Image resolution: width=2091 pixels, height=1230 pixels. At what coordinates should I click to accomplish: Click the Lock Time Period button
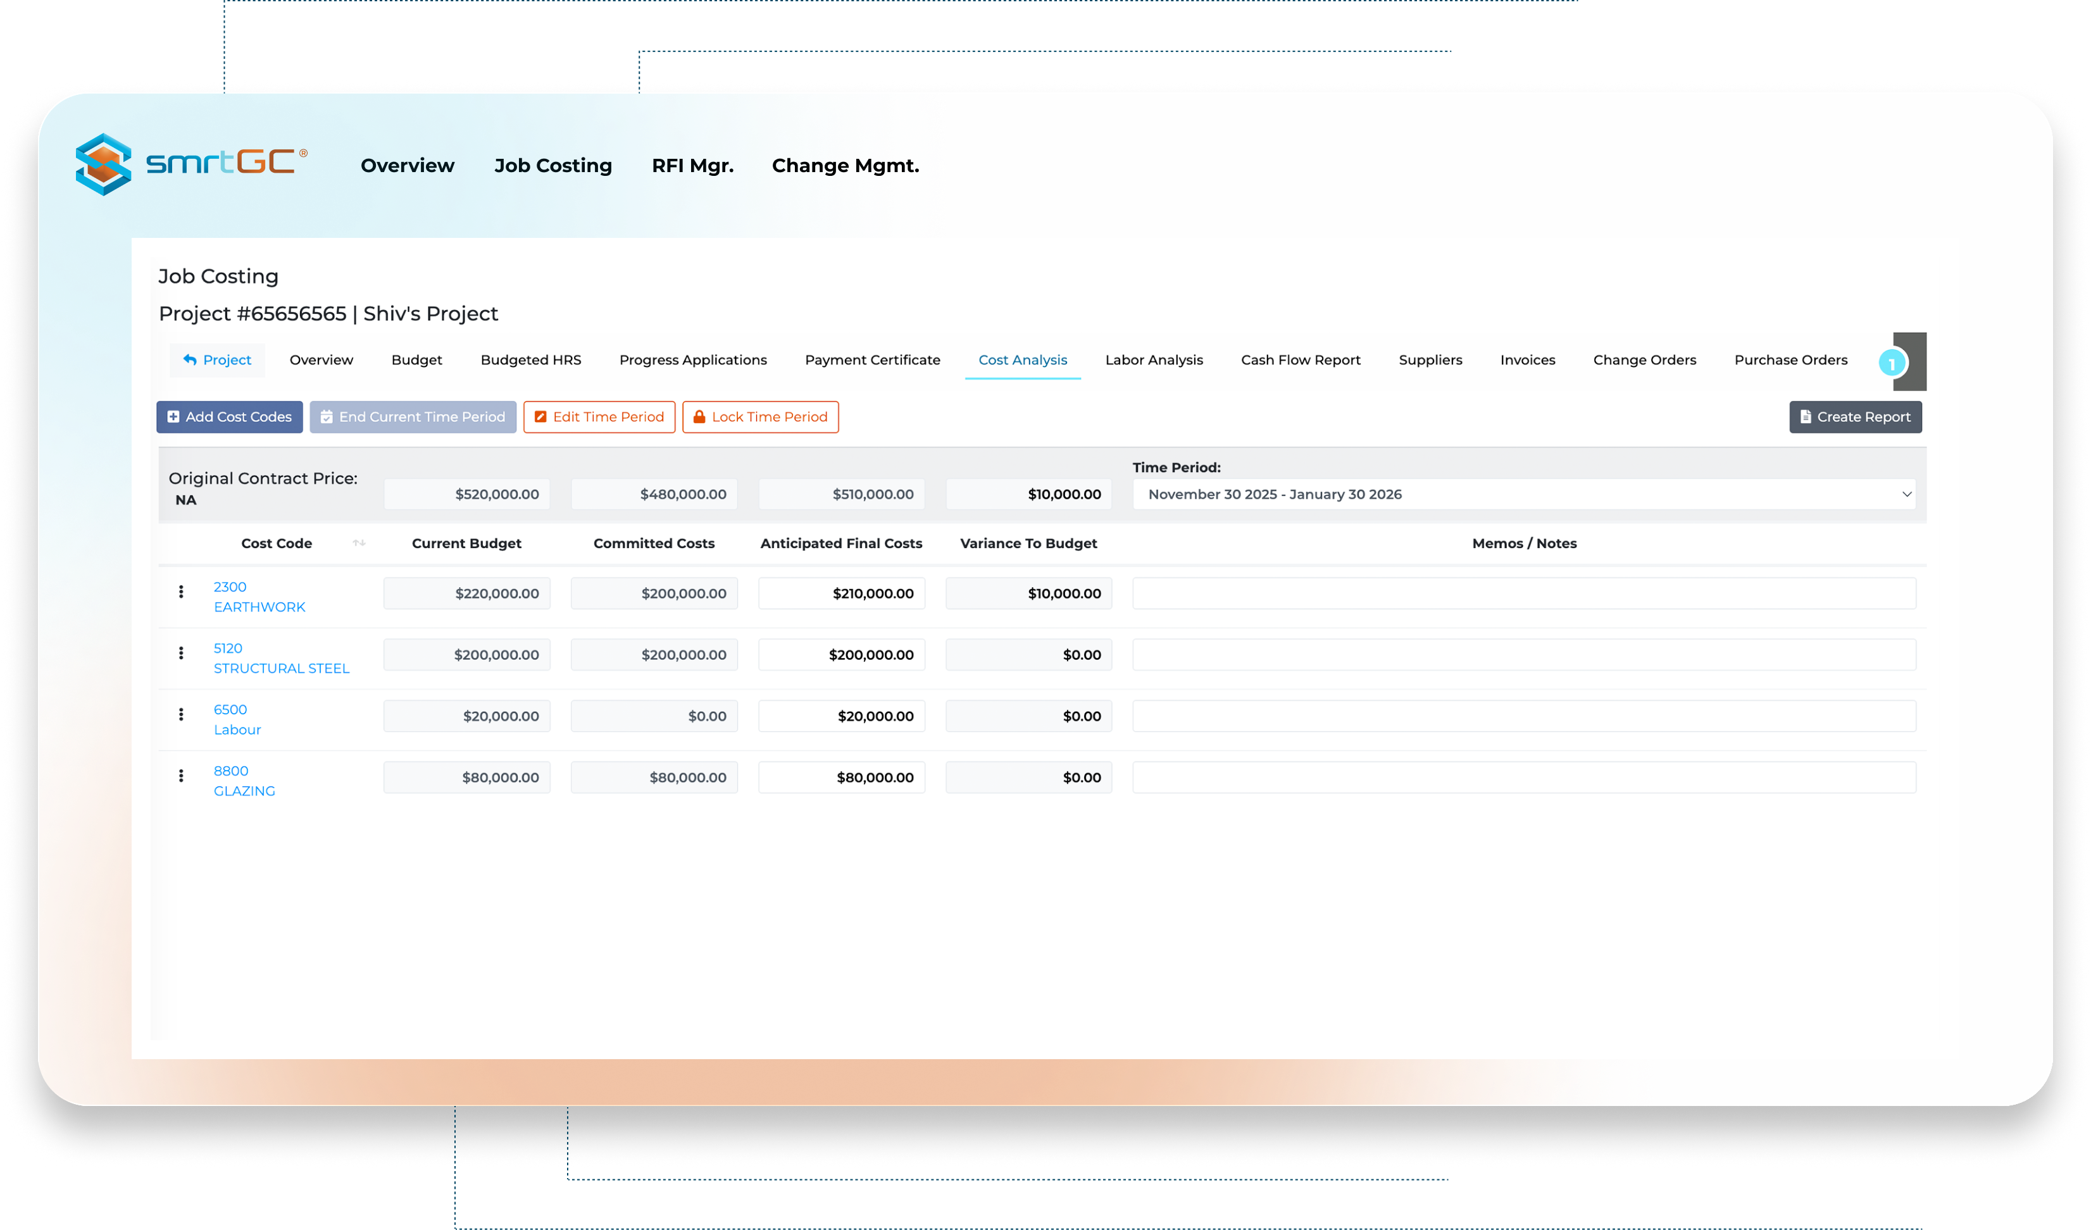(760, 417)
